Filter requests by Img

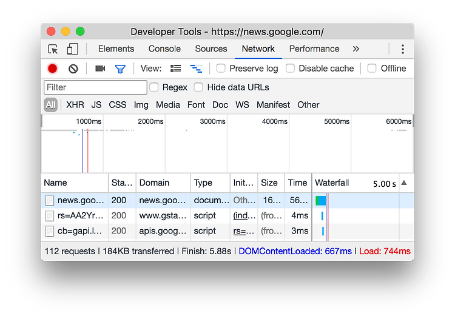pyautogui.click(x=141, y=105)
